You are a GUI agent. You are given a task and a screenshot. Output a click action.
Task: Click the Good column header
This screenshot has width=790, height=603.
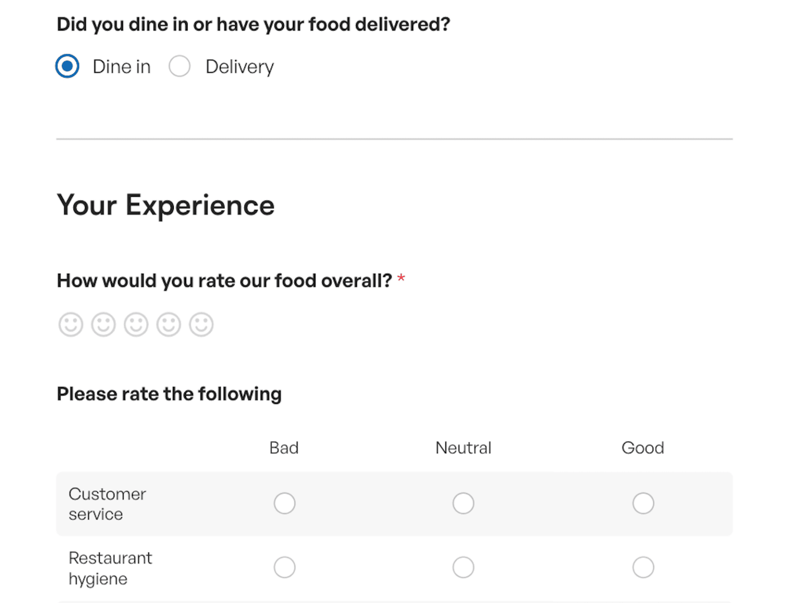point(643,448)
